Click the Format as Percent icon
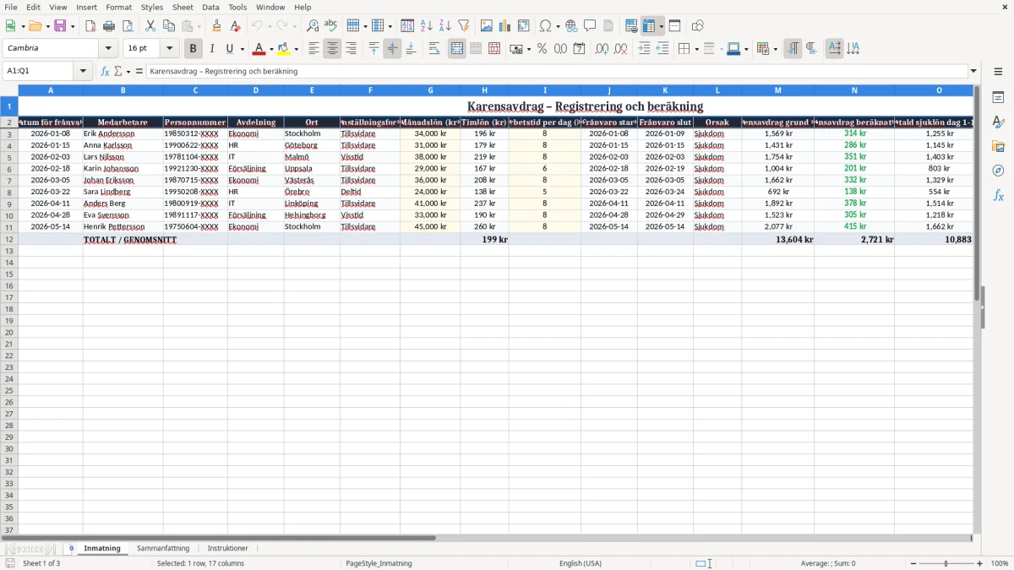The height and width of the screenshot is (570, 1014). pyautogui.click(x=542, y=49)
